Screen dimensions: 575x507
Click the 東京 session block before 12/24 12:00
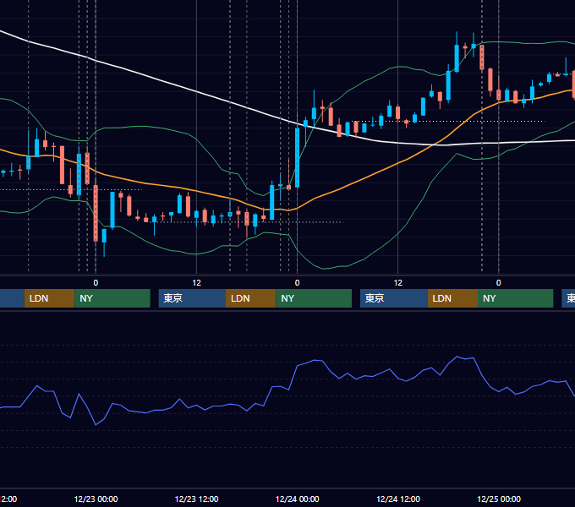[x=393, y=298]
